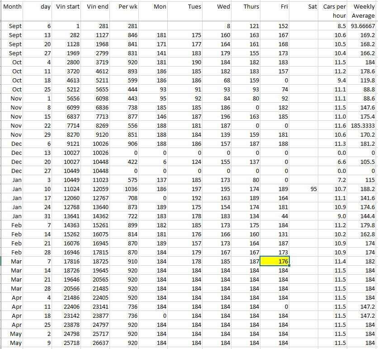Select the Weekly Average header cell
Screen dimensions: 378x349
click(364, 11)
